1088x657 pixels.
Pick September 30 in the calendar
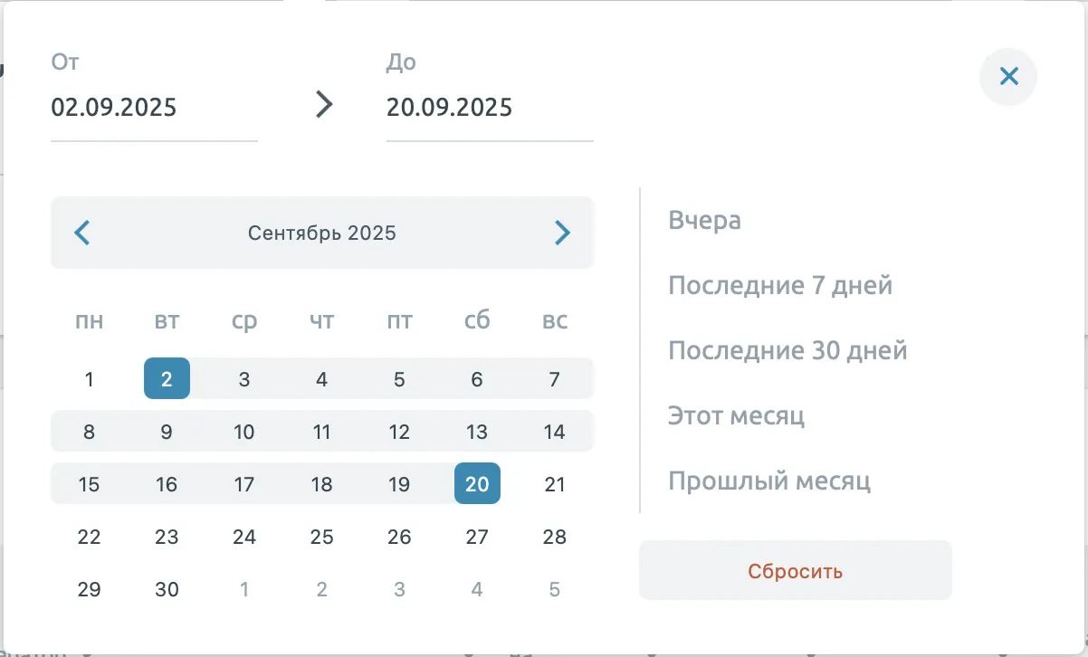pyautogui.click(x=167, y=590)
